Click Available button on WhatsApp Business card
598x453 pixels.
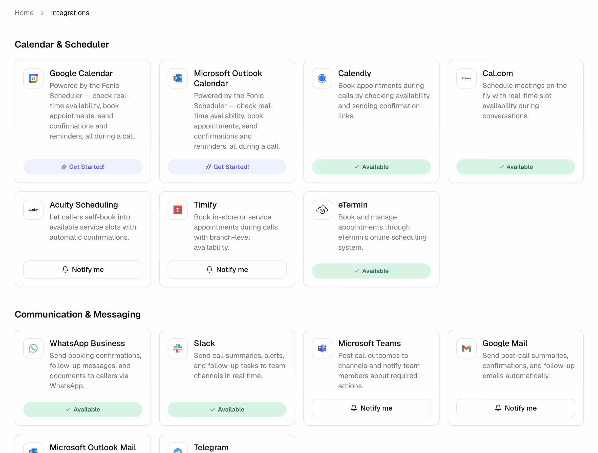[x=83, y=409]
